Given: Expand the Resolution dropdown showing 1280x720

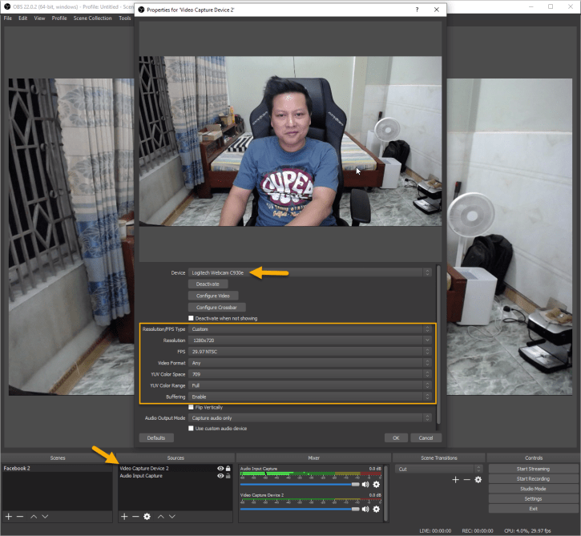Looking at the screenshot, I should 310,341.
